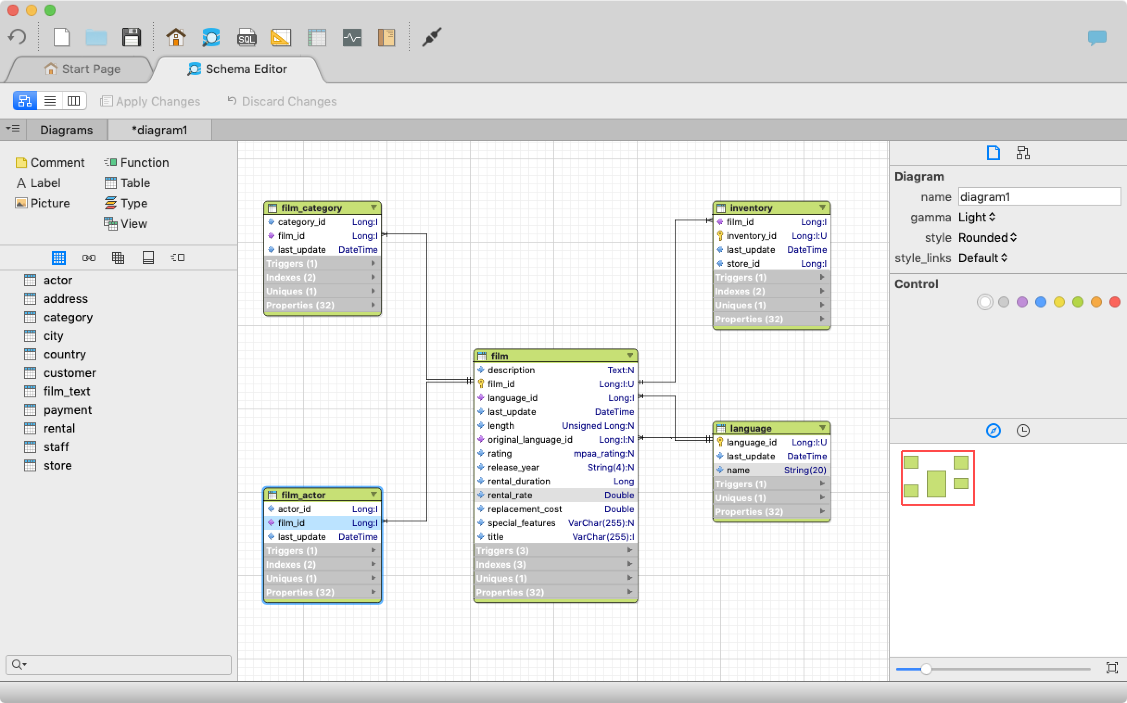1127x703 pixels.
Task: Click the diagram1 name input field
Action: pyautogui.click(x=1037, y=197)
